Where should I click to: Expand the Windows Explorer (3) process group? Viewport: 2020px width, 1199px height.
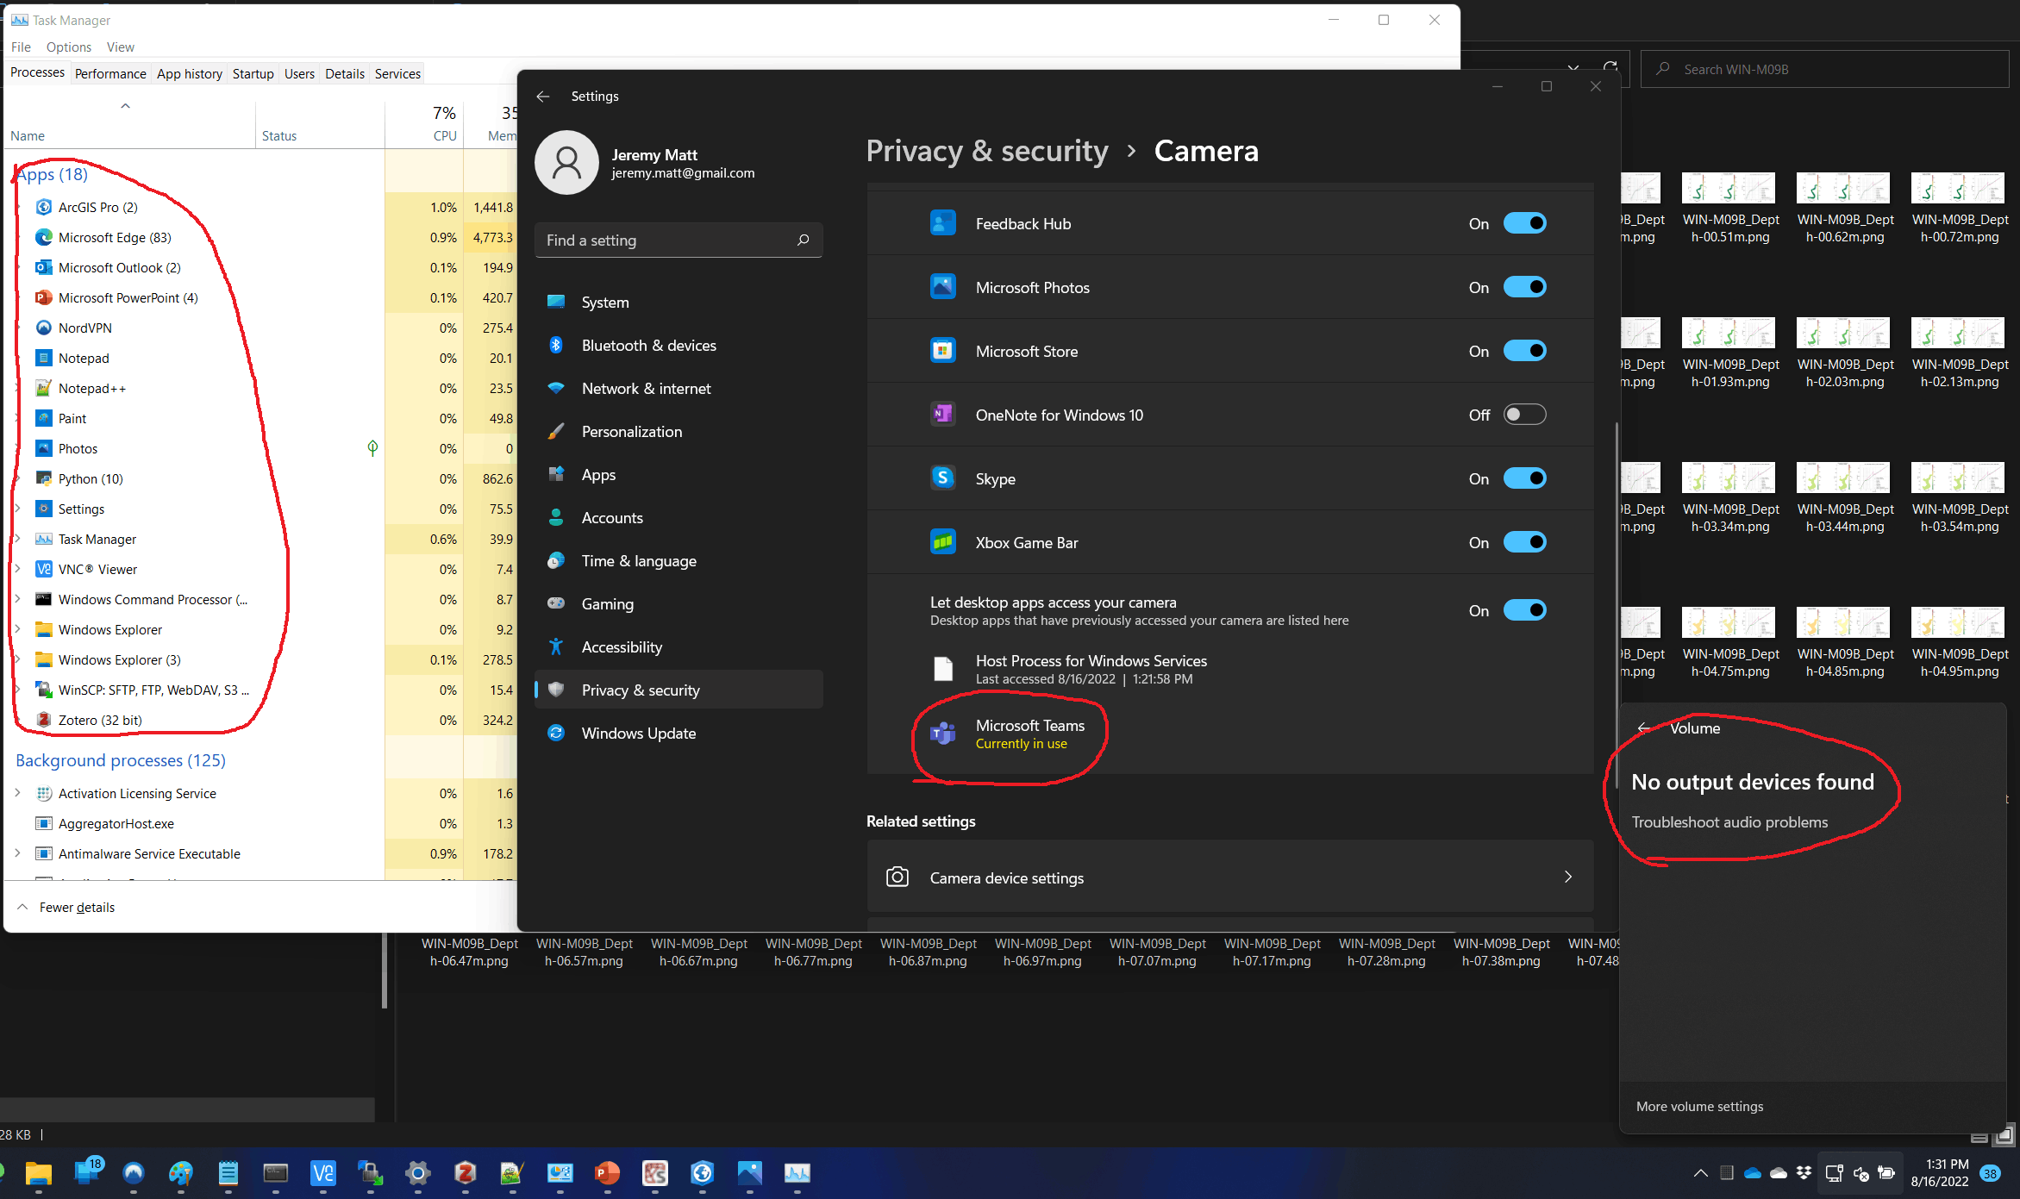(17, 659)
